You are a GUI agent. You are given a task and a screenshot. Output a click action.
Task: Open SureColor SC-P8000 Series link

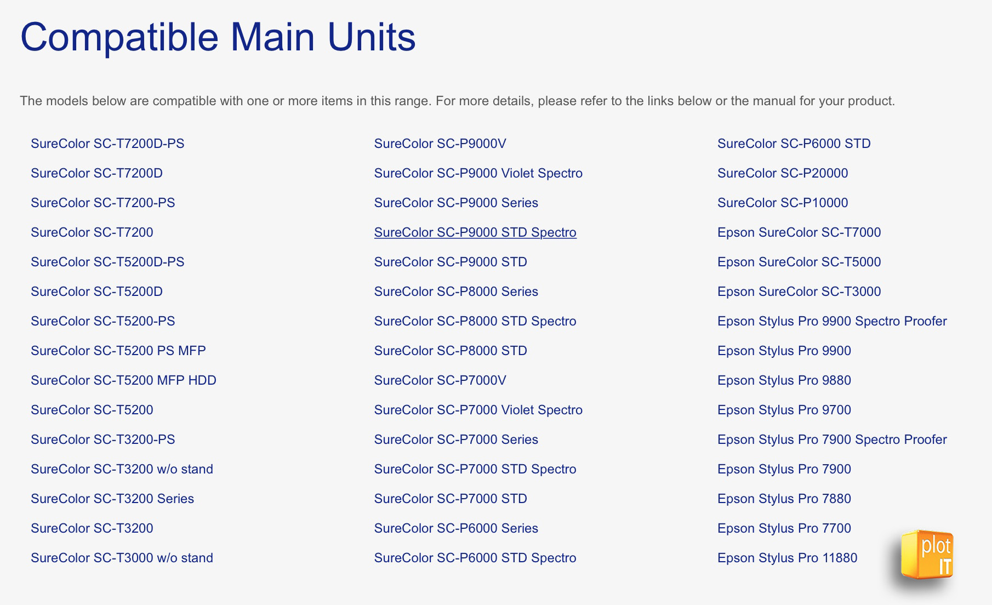[456, 292]
